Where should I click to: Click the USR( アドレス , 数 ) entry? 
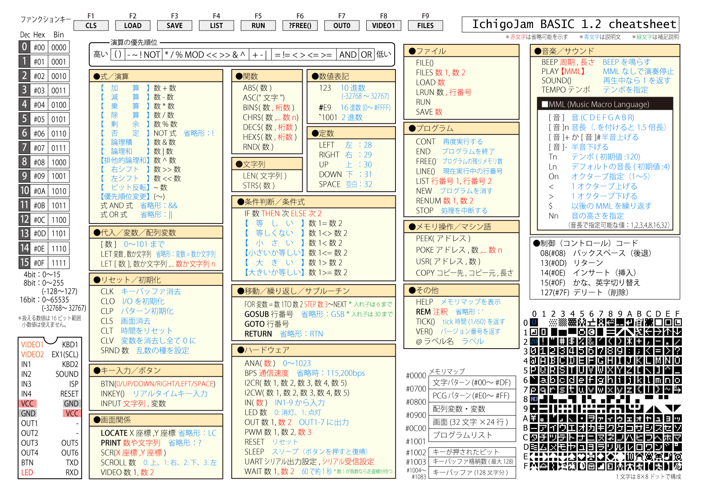448,262
